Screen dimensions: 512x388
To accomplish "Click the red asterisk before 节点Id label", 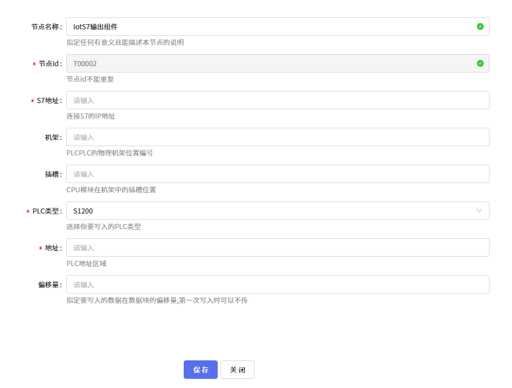I will 33,63.
